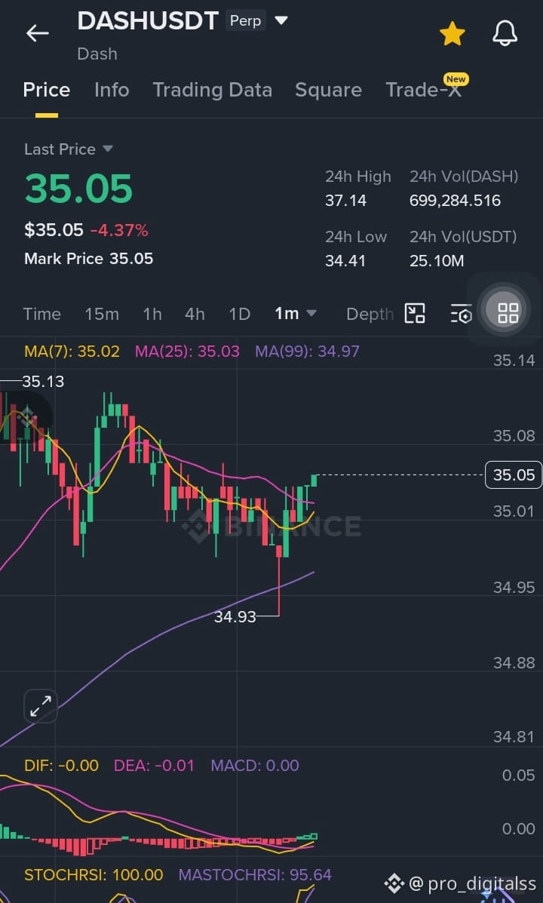543x903 pixels.
Task: Open the floating grid menu button
Action: pos(508,313)
